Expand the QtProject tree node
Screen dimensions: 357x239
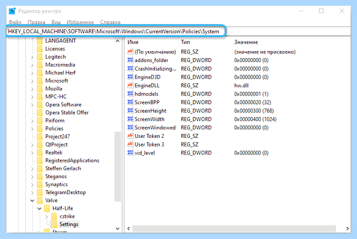pyautogui.click(x=32, y=145)
